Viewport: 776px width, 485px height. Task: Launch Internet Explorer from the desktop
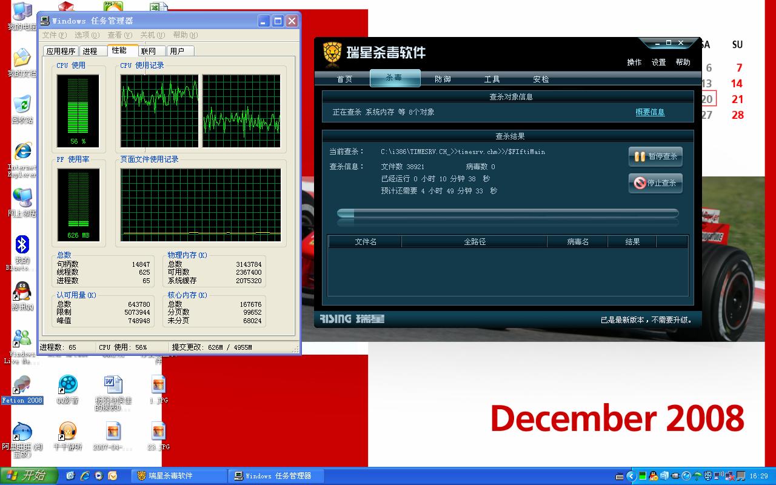[x=22, y=159]
